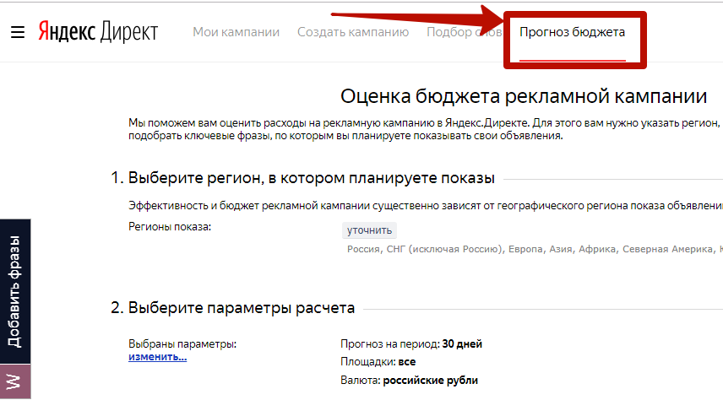The image size is (723, 400).
Task: Select the Прогноз бюджета tab
Action: coord(572,32)
